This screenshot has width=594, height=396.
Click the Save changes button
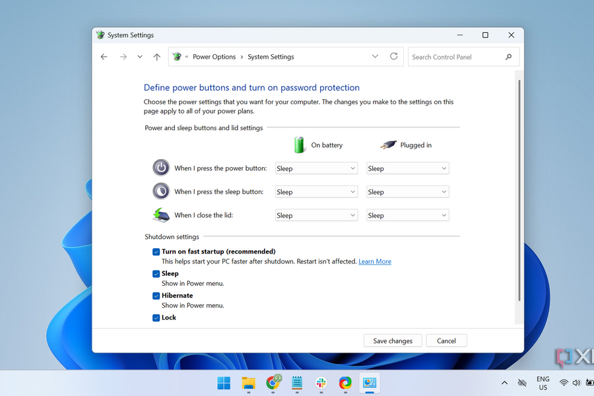(x=393, y=341)
